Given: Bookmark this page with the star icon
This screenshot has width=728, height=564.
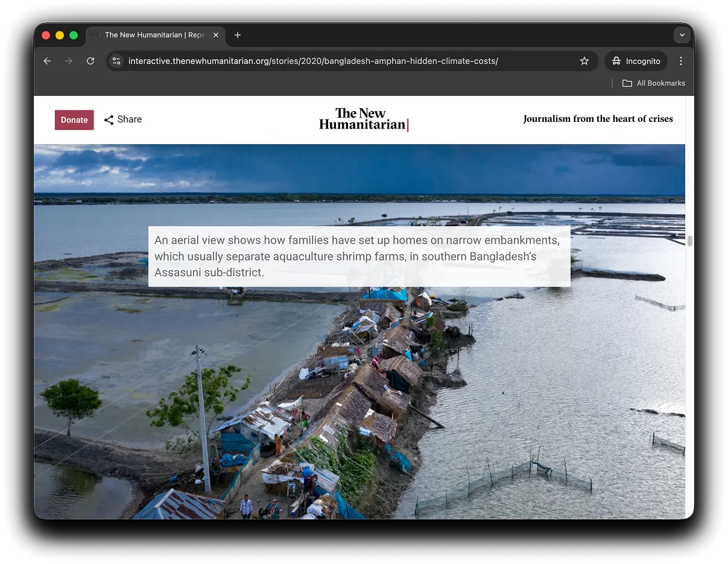Looking at the screenshot, I should point(584,61).
